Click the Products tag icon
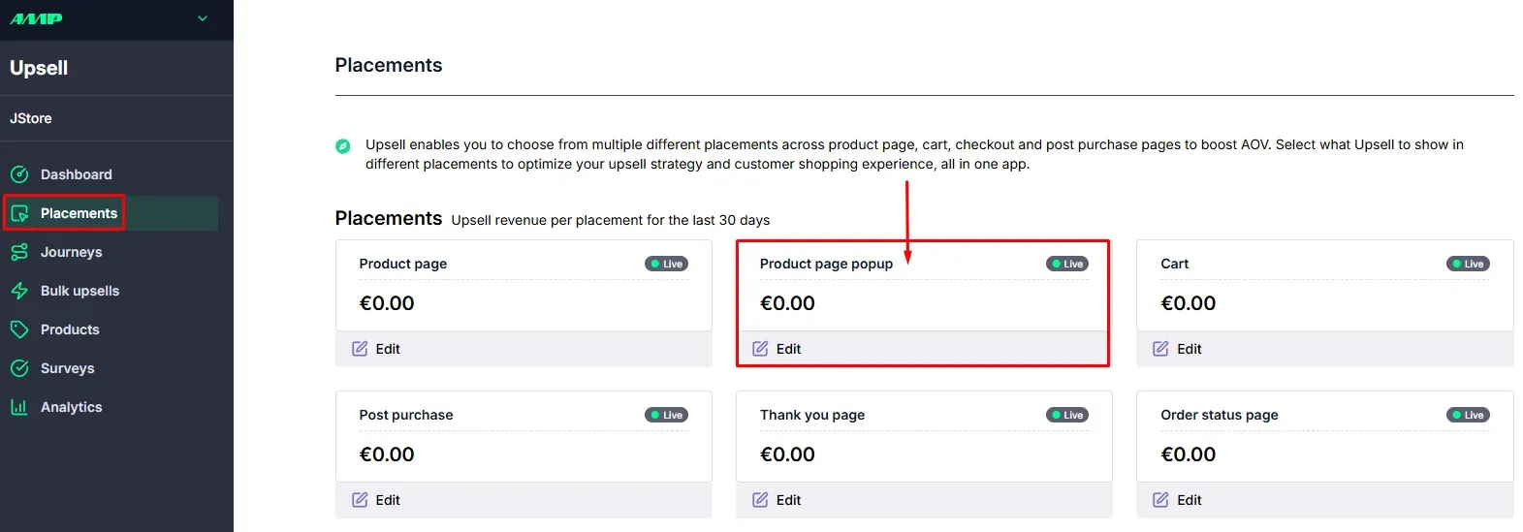The width and height of the screenshot is (1523, 532). (x=19, y=329)
